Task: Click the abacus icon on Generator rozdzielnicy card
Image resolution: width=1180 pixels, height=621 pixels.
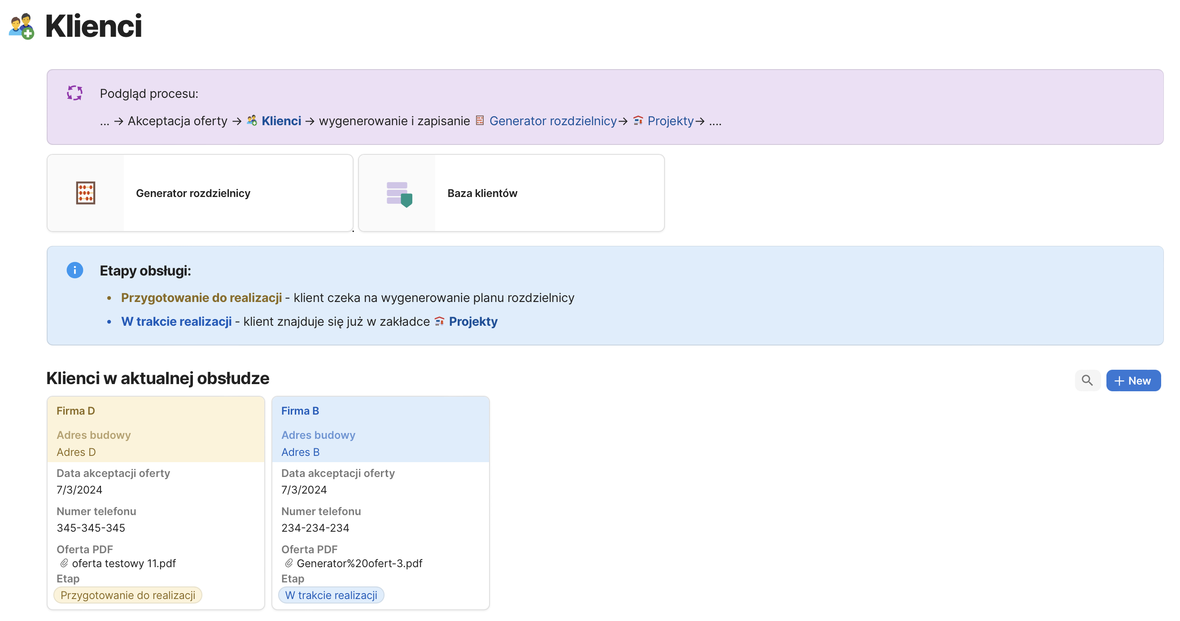Action: coord(86,193)
